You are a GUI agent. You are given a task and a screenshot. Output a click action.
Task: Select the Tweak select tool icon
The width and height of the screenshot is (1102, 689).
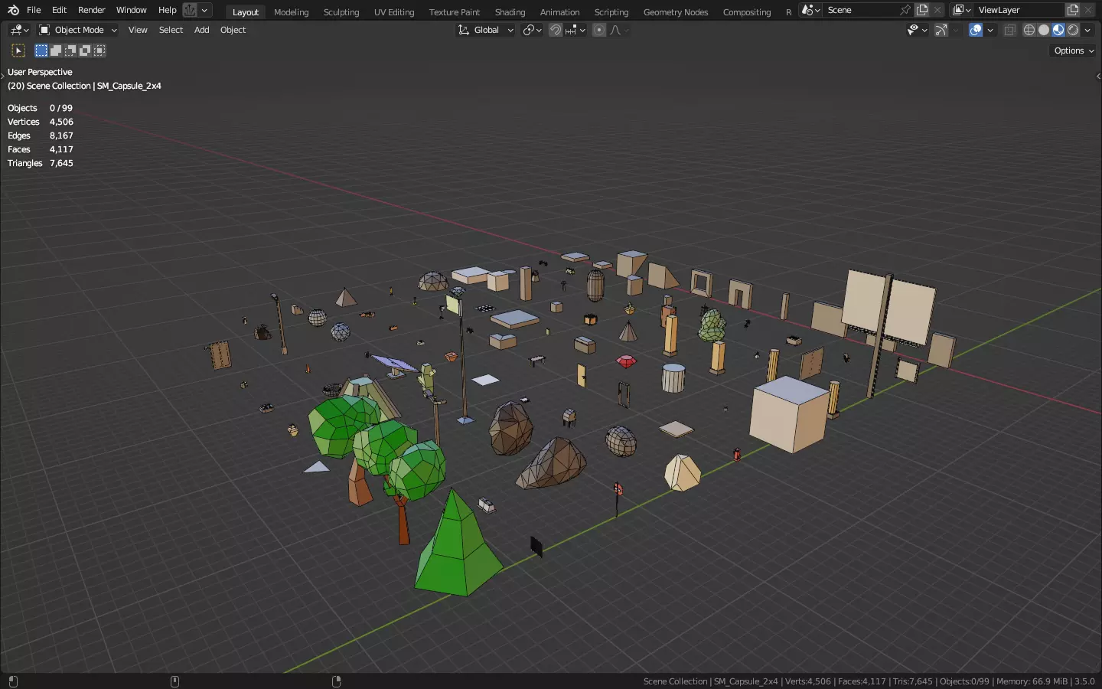(18, 51)
